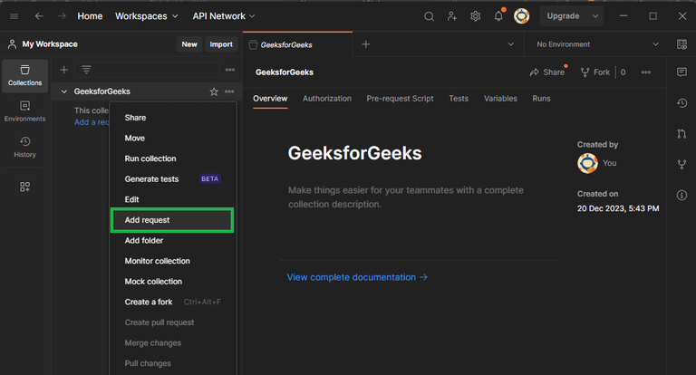Open the search icon in header
The width and height of the screenshot is (696, 375).
(x=430, y=16)
